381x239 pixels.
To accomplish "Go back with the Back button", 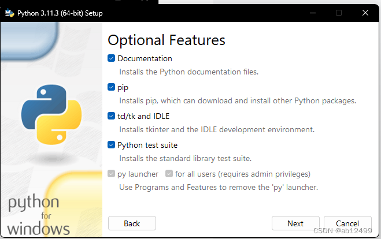I will [x=132, y=223].
